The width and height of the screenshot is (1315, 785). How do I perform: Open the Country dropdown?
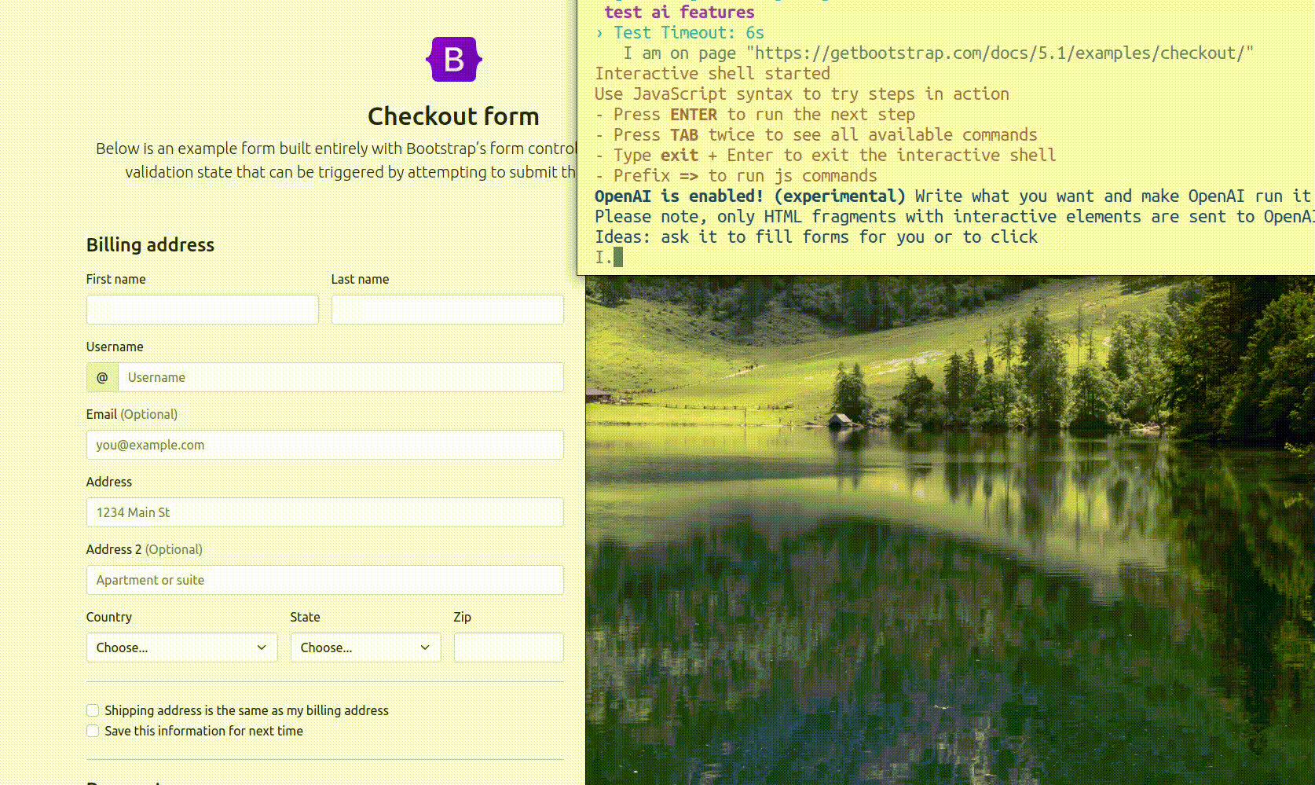pyautogui.click(x=181, y=647)
